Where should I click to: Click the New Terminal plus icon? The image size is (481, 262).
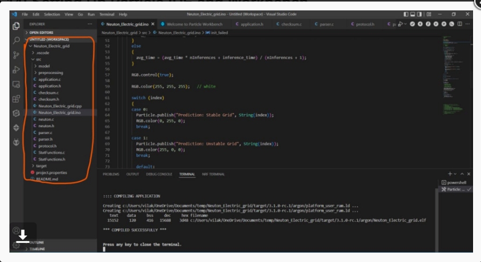coord(450,174)
